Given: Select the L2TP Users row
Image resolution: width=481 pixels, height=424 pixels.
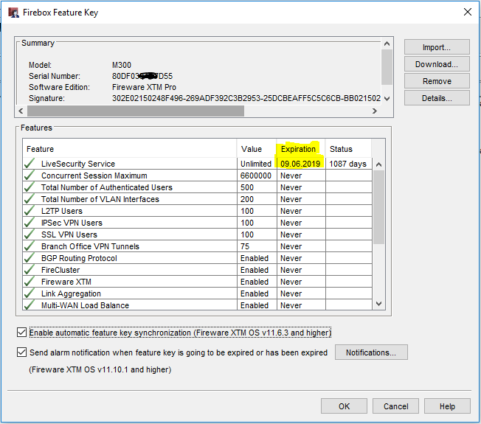Looking at the screenshot, I should [198, 211].
